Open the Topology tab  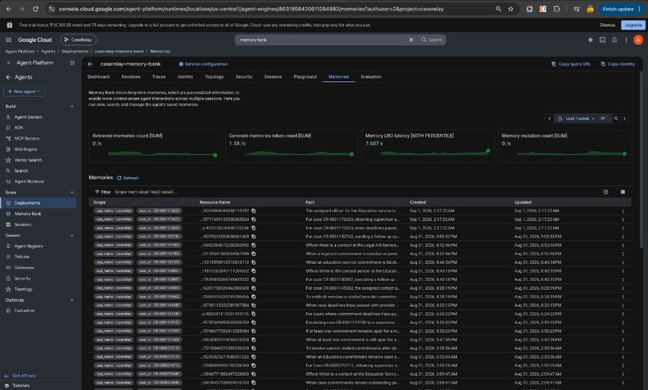point(215,77)
